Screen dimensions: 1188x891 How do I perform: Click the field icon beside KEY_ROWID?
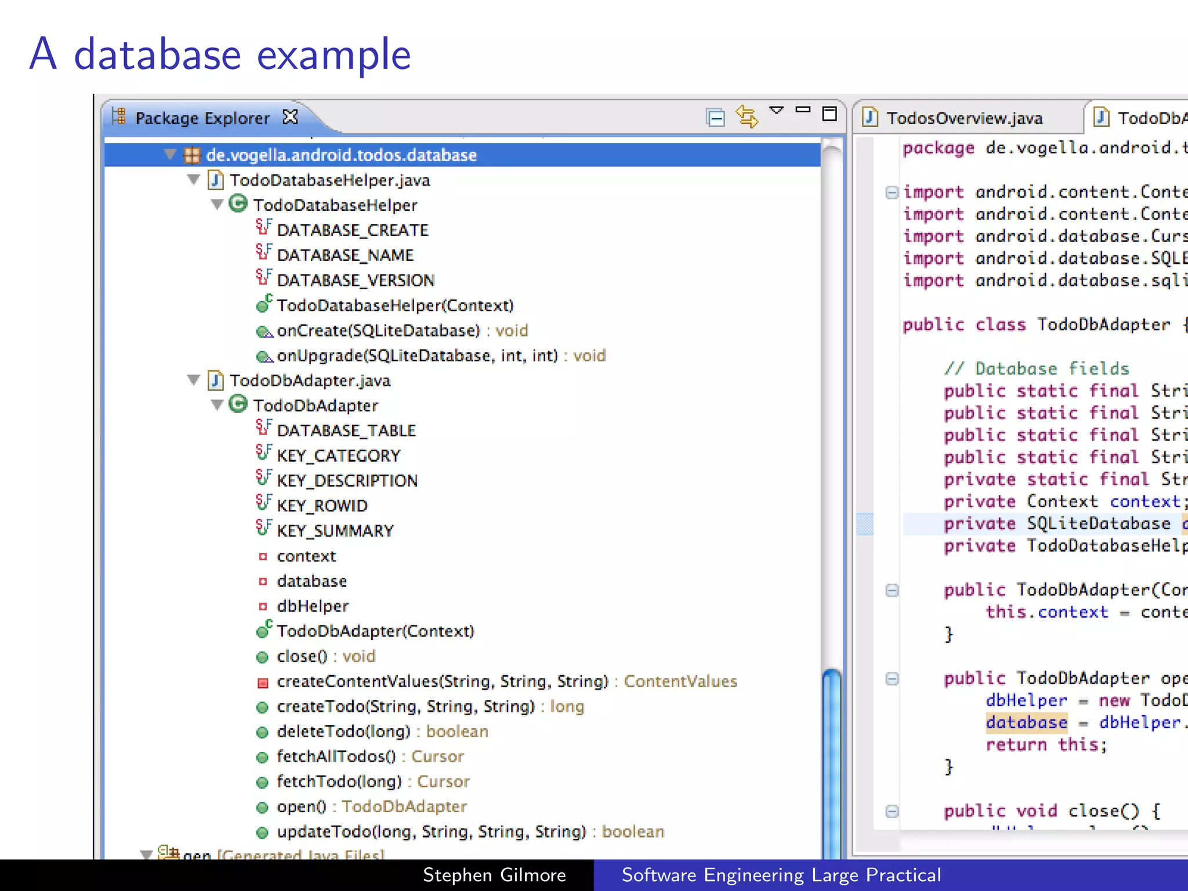[263, 503]
